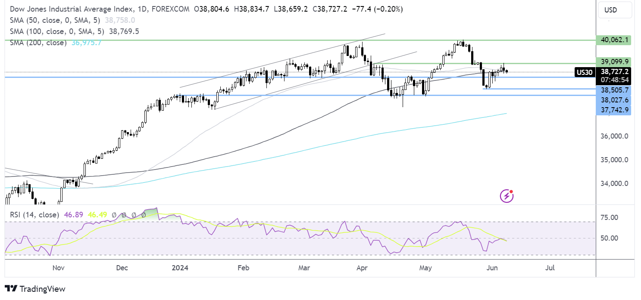Click the Mar label on time axis

(x=304, y=268)
